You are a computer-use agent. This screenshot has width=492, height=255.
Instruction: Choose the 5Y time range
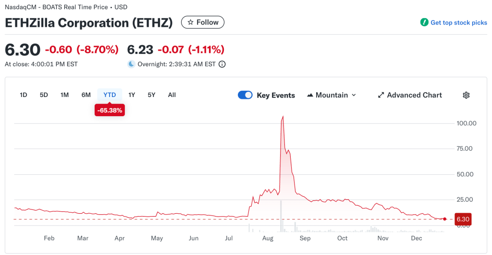coord(151,95)
